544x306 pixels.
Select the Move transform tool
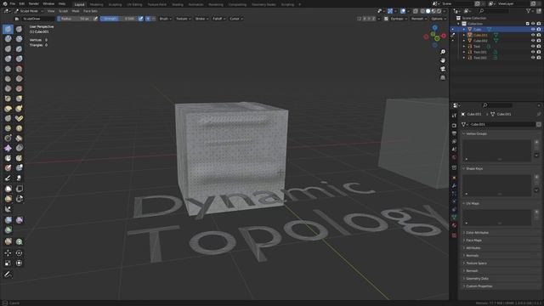pos(8,253)
